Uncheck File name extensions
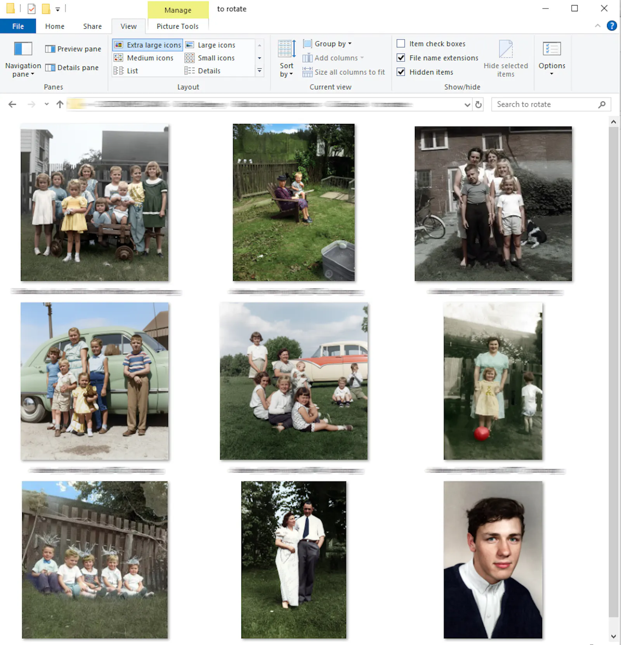 click(x=401, y=58)
